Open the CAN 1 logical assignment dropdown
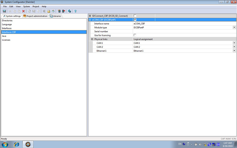The width and height of the screenshot is (237, 148). (234, 43)
